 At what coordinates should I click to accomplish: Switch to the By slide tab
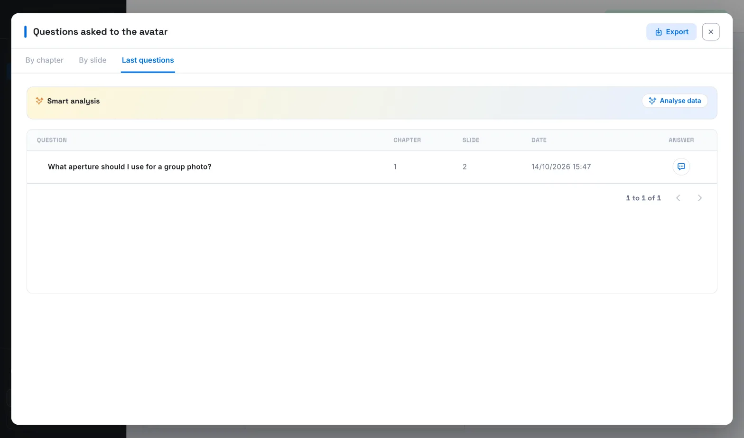(x=93, y=60)
